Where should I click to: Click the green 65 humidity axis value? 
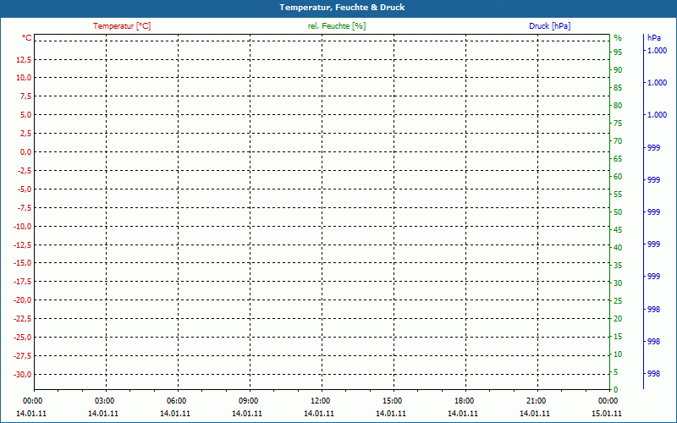click(618, 159)
